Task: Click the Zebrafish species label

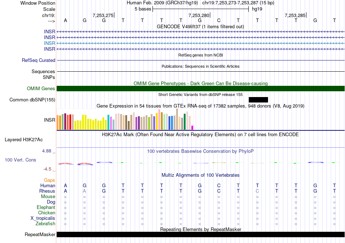Action: point(46,224)
